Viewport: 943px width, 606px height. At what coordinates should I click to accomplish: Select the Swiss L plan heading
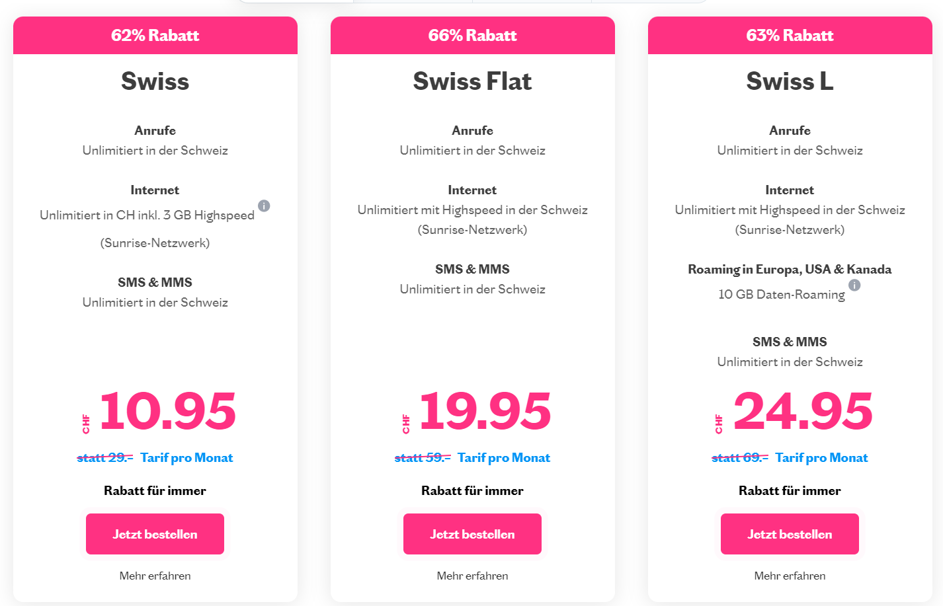tap(790, 81)
